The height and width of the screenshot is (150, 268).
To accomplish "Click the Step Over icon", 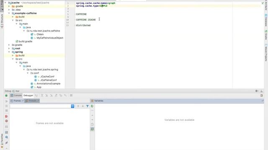I will 42,95.
